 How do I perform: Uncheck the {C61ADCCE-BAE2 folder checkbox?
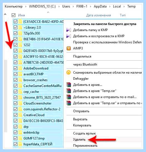point(15,21)
